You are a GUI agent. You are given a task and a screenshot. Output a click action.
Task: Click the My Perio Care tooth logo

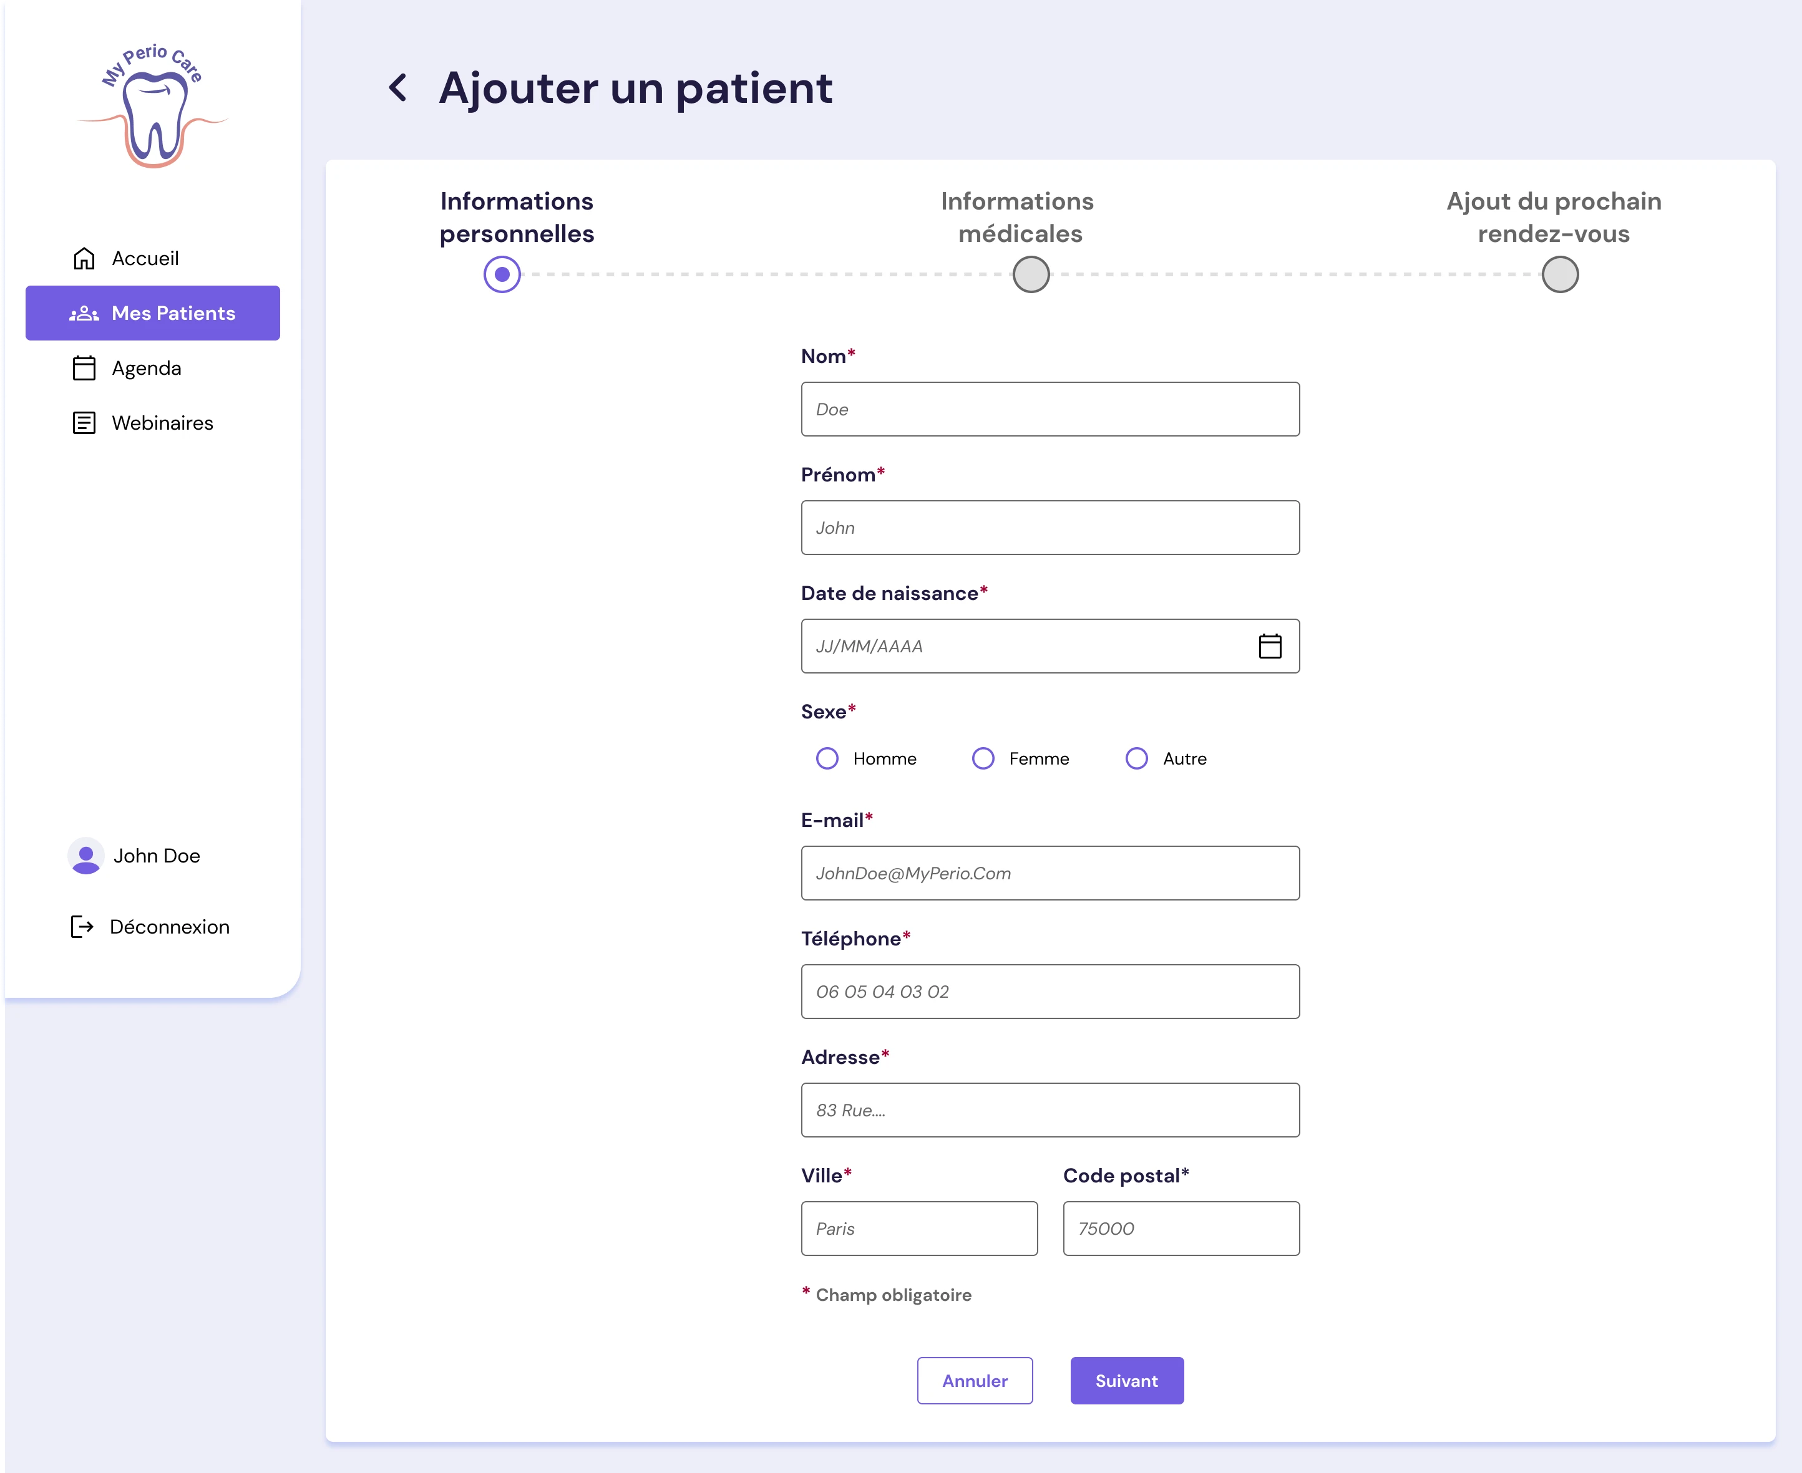pyautogui.click(x=153, y=106)
